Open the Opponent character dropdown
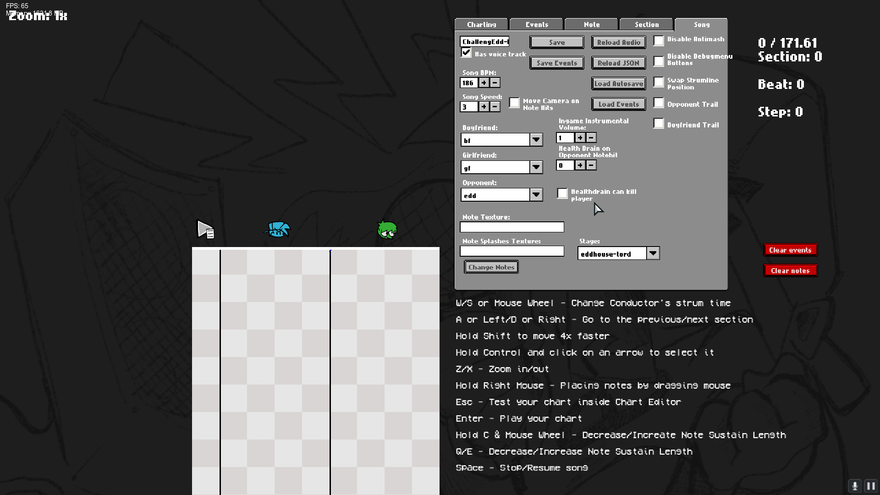This screenshot has height=495, width=880. coord(536,195)
